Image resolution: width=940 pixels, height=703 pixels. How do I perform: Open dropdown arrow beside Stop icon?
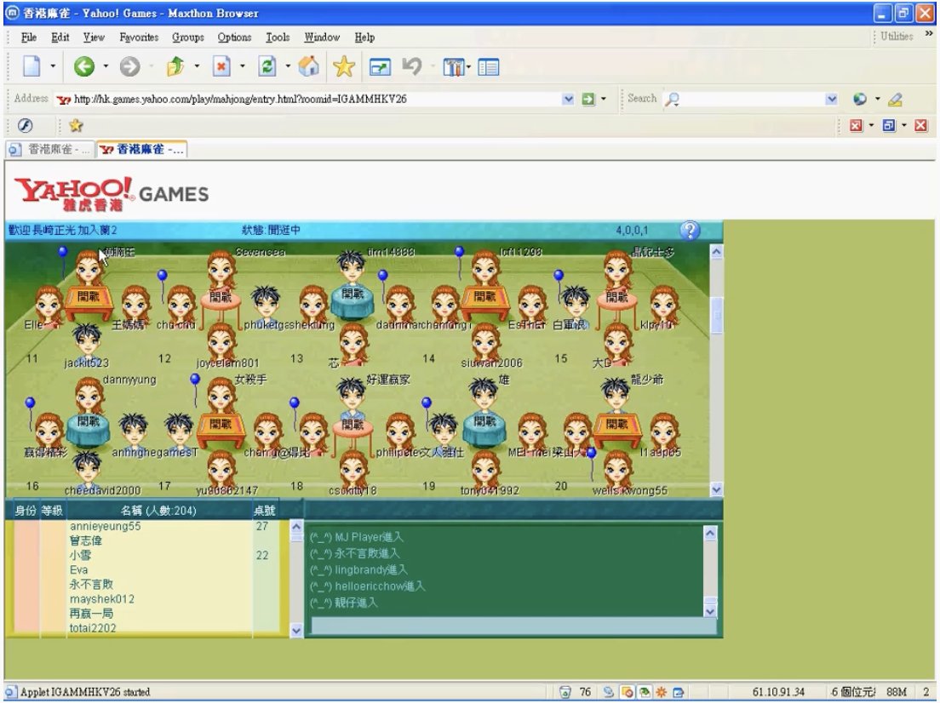pyautogui.click(x=242, y=66)
